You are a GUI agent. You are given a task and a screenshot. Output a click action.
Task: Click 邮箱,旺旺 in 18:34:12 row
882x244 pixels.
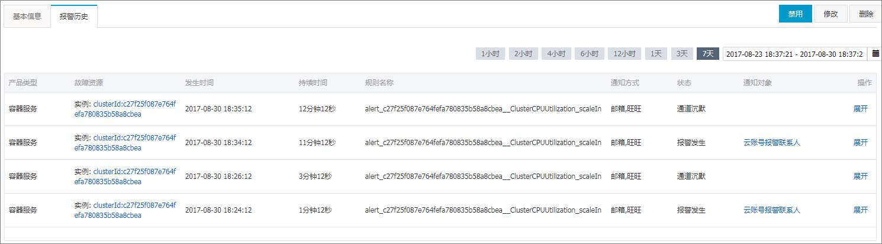626,143
